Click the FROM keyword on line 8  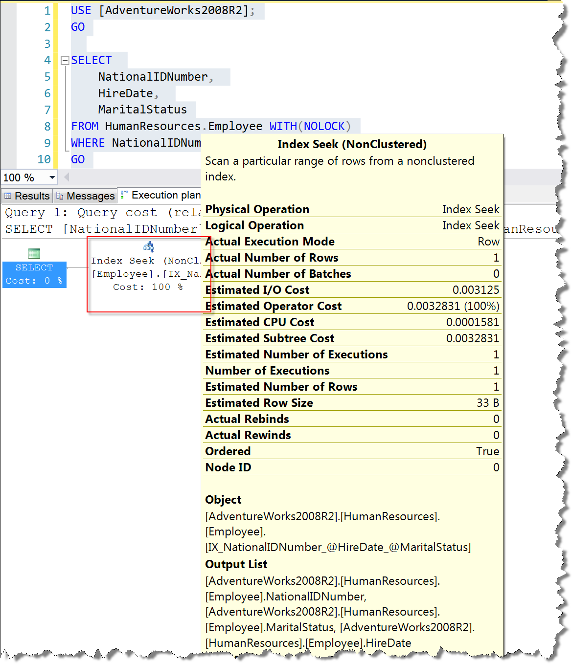pos(85,127)
